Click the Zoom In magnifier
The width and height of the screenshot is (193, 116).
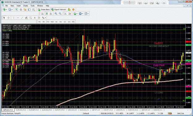pos(56,14)
